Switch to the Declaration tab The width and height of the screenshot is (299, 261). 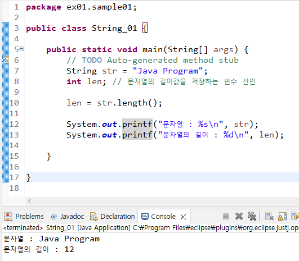pos(112,217)
